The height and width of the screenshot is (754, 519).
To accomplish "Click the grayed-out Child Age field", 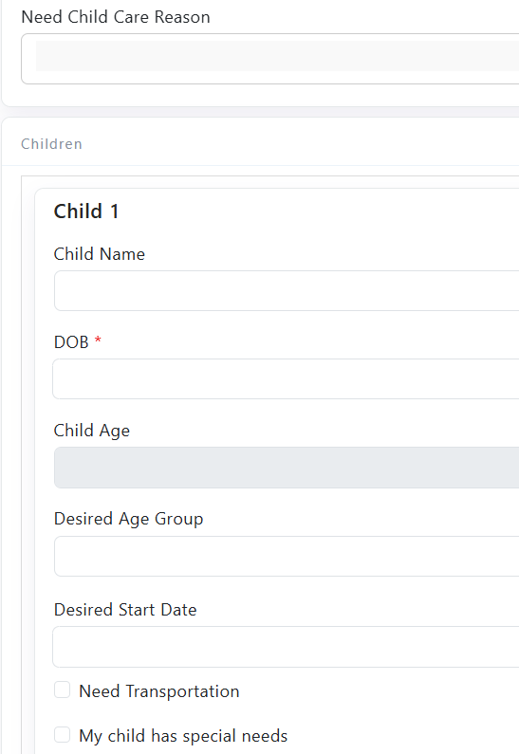I will [287, 468].
